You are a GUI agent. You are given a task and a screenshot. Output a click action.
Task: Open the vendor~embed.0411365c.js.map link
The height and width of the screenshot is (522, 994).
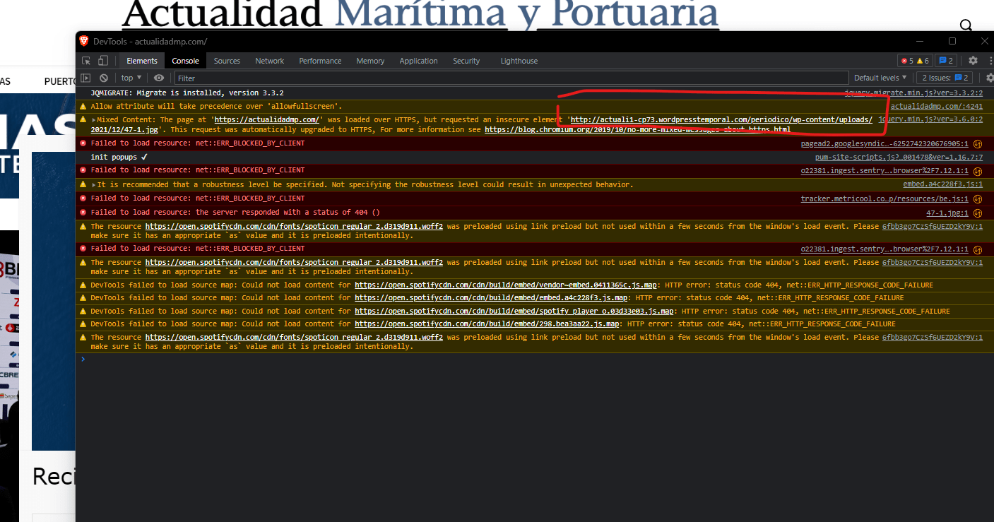click(506, 285)
